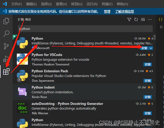The height and width of the screenshot is (128, 164).
Task: Click publisher name Thomas Haakon Townsend
Action: tap(51, 64)
